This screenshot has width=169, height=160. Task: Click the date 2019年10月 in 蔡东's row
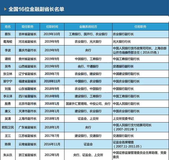52,34
